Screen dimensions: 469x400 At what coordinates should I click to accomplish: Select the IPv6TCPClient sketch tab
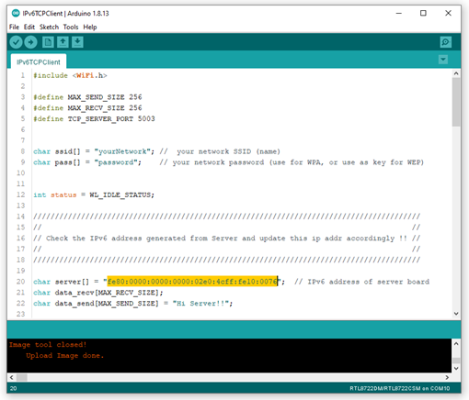pos(39,61)
